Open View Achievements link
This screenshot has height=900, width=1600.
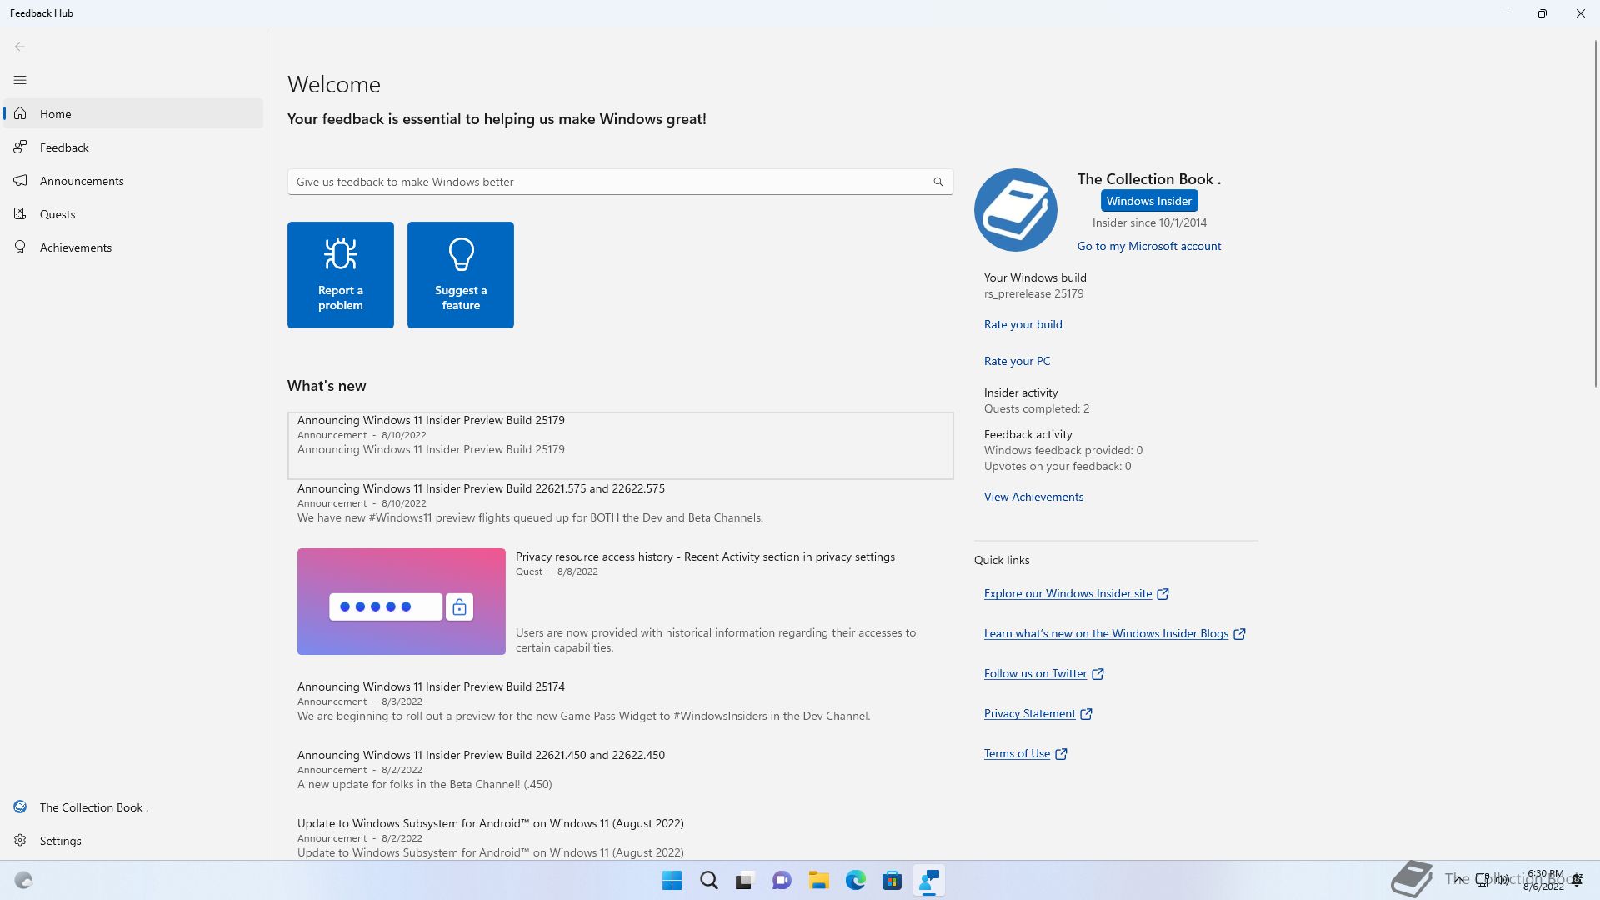tap(1034, 497)
